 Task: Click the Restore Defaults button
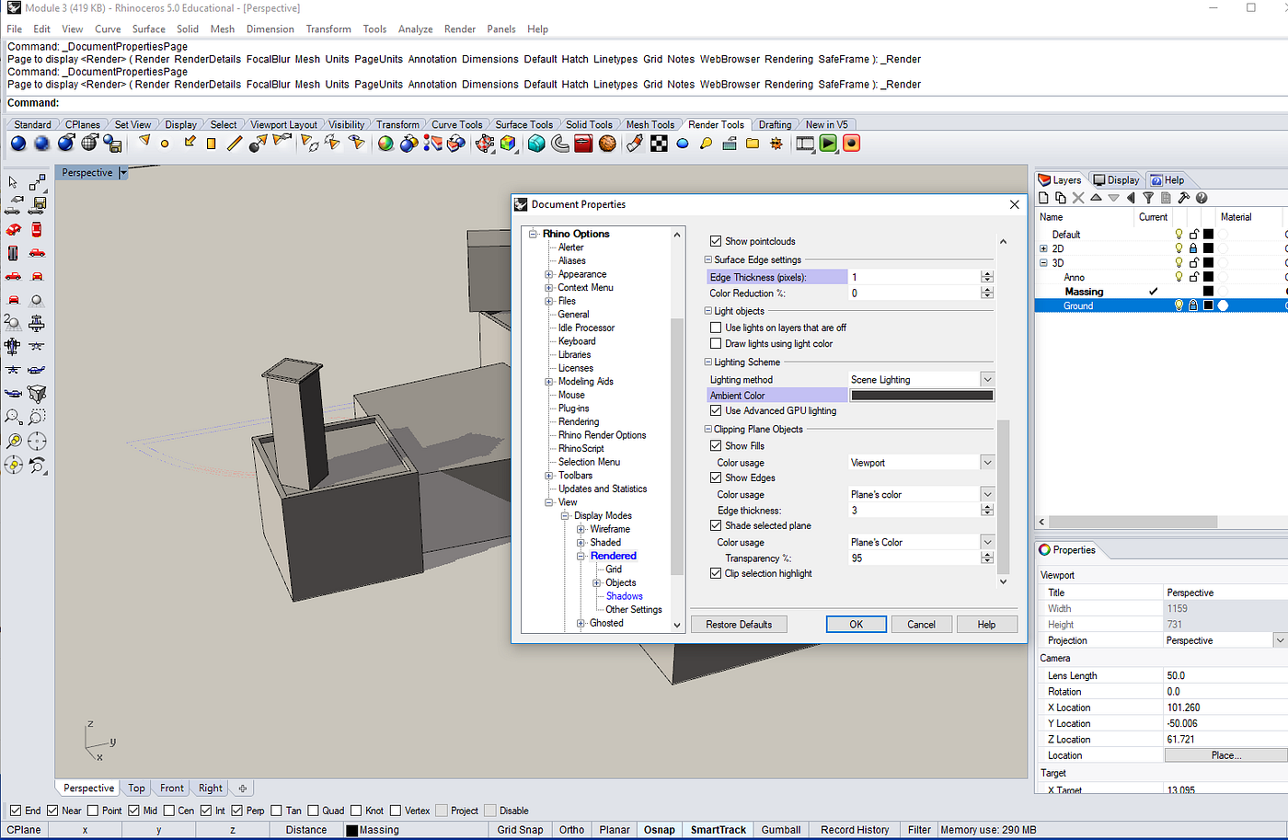[x=739, y=624]
